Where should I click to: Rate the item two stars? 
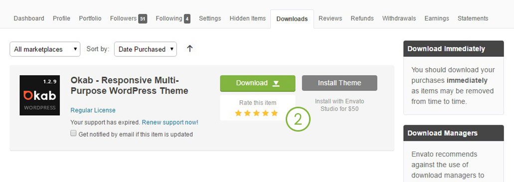(247, 114)
